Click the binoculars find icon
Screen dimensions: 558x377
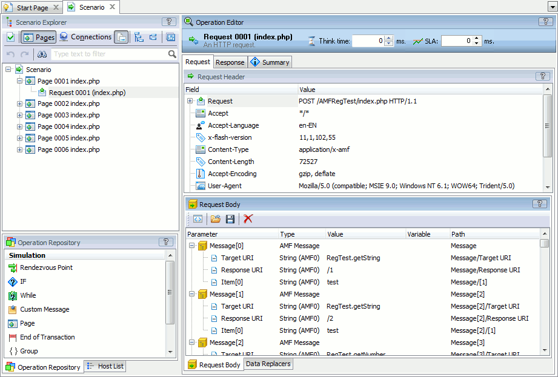(x=42, y=54)
